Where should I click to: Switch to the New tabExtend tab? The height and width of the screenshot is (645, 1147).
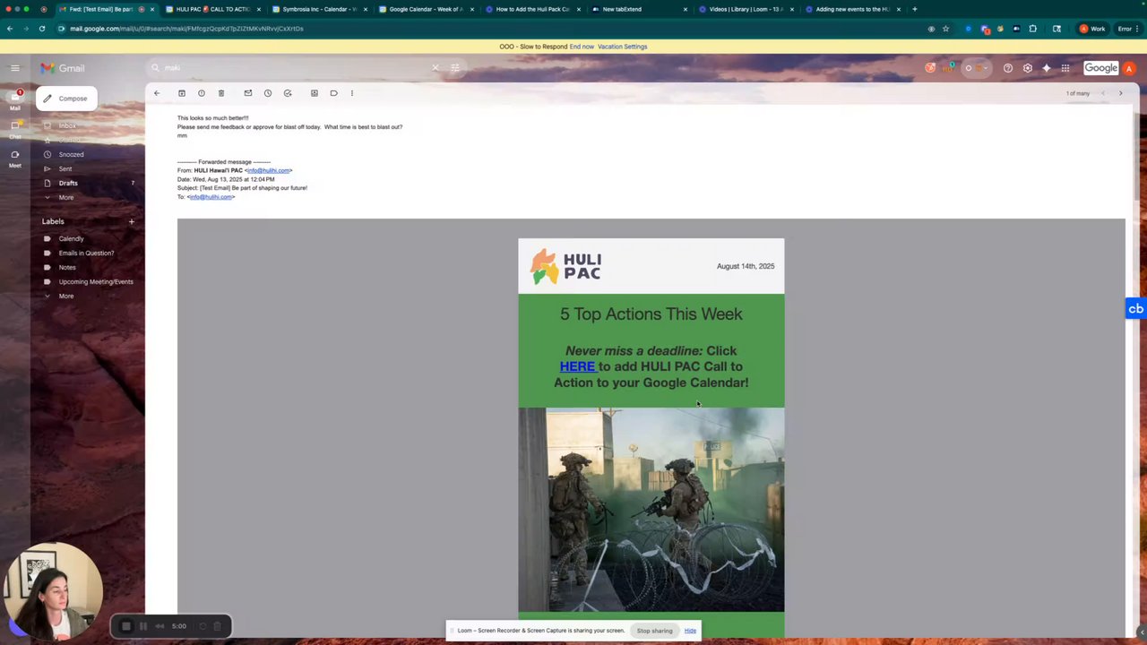point(639,9)
